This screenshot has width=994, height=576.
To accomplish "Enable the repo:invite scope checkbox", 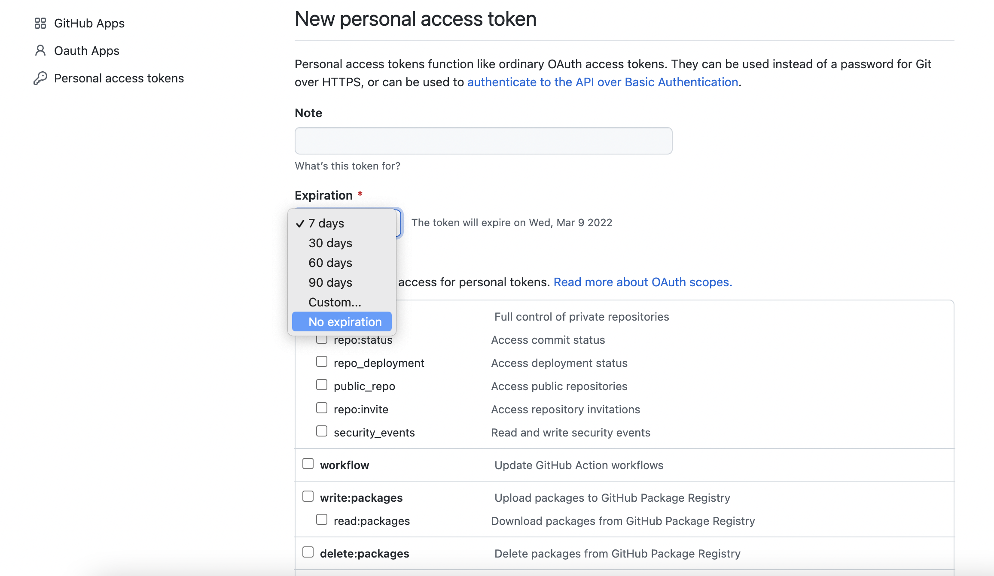I will [x=322, y=408].
